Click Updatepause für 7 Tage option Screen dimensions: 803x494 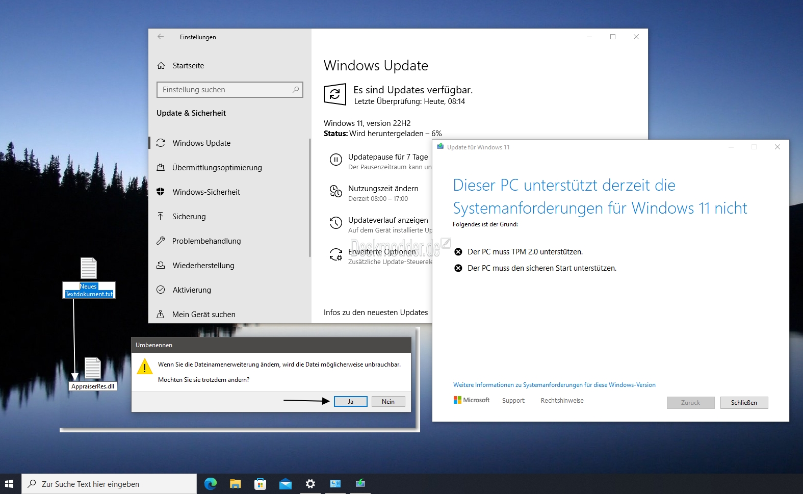[x=388, y=157]
